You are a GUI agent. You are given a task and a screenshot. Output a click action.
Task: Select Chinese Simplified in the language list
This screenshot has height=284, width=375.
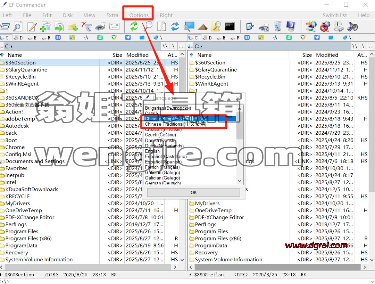click(x=190, y=119)
